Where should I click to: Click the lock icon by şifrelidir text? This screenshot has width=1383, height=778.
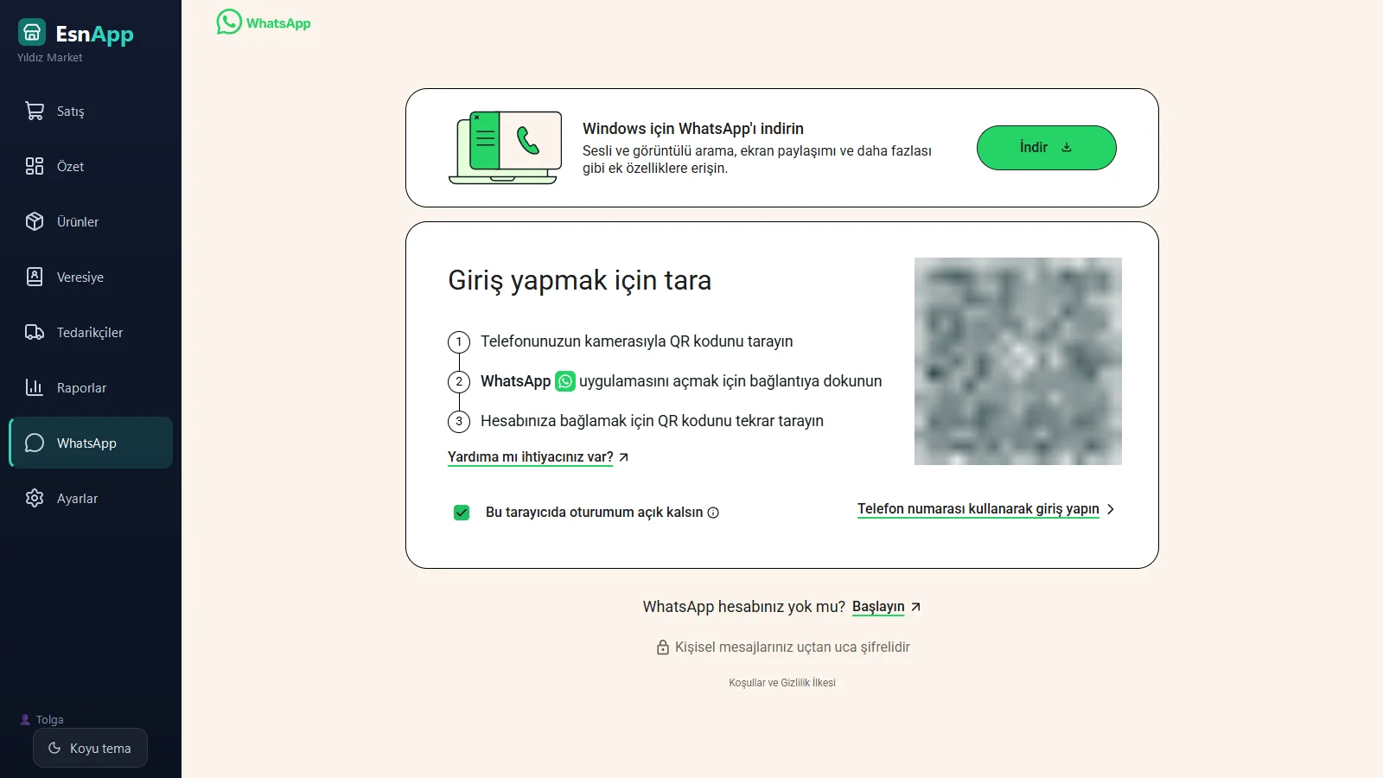click(x=663, y=647)
